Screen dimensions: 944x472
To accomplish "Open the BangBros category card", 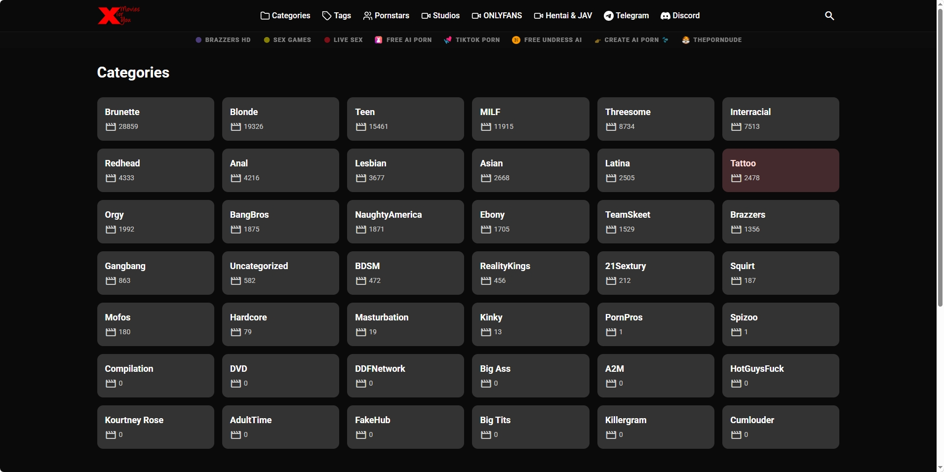I will pos(280,222).
